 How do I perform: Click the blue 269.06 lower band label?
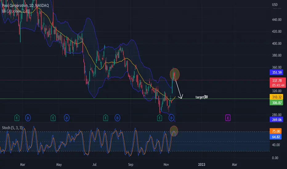click(x=277, y=120)
